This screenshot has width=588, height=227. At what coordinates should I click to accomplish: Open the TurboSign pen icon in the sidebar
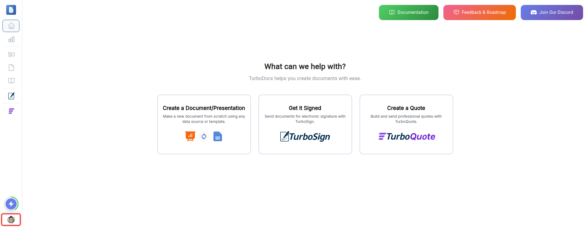(x=11, y=96)
